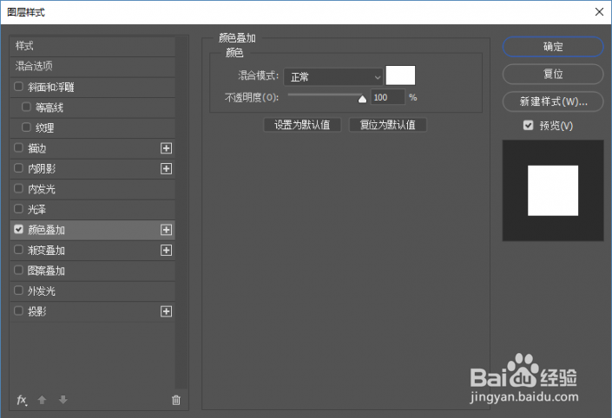This screenshot has height=418, width=612.
Task: Move effect down with down arrow icon
Action: [63, 400]
